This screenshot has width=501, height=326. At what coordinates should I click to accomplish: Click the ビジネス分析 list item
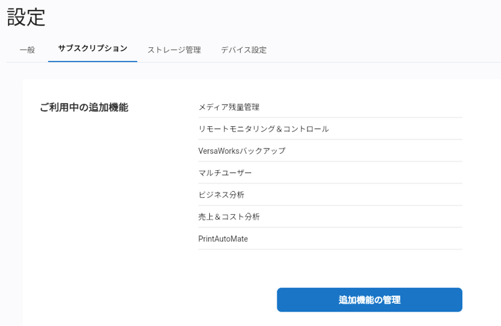click(x=330, y=195)
